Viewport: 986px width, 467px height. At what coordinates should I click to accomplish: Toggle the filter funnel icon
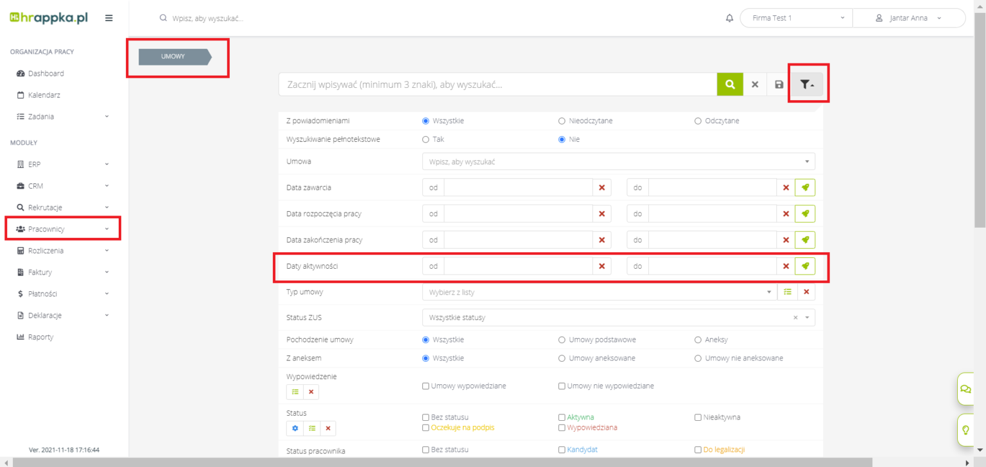coord(807,84)
